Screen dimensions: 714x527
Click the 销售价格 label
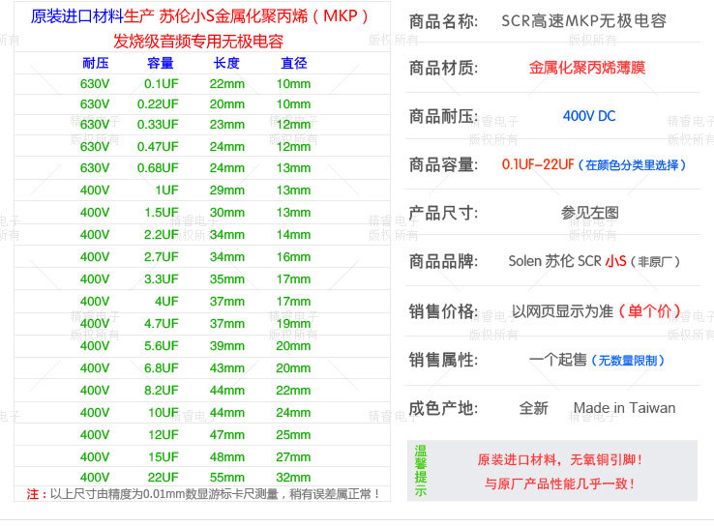(443, 311)
